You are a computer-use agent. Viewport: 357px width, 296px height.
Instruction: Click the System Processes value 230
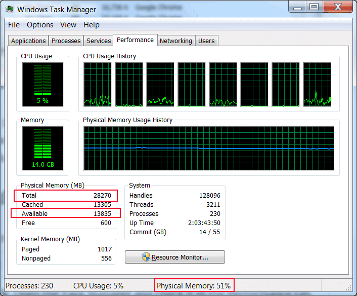[215, 214]
